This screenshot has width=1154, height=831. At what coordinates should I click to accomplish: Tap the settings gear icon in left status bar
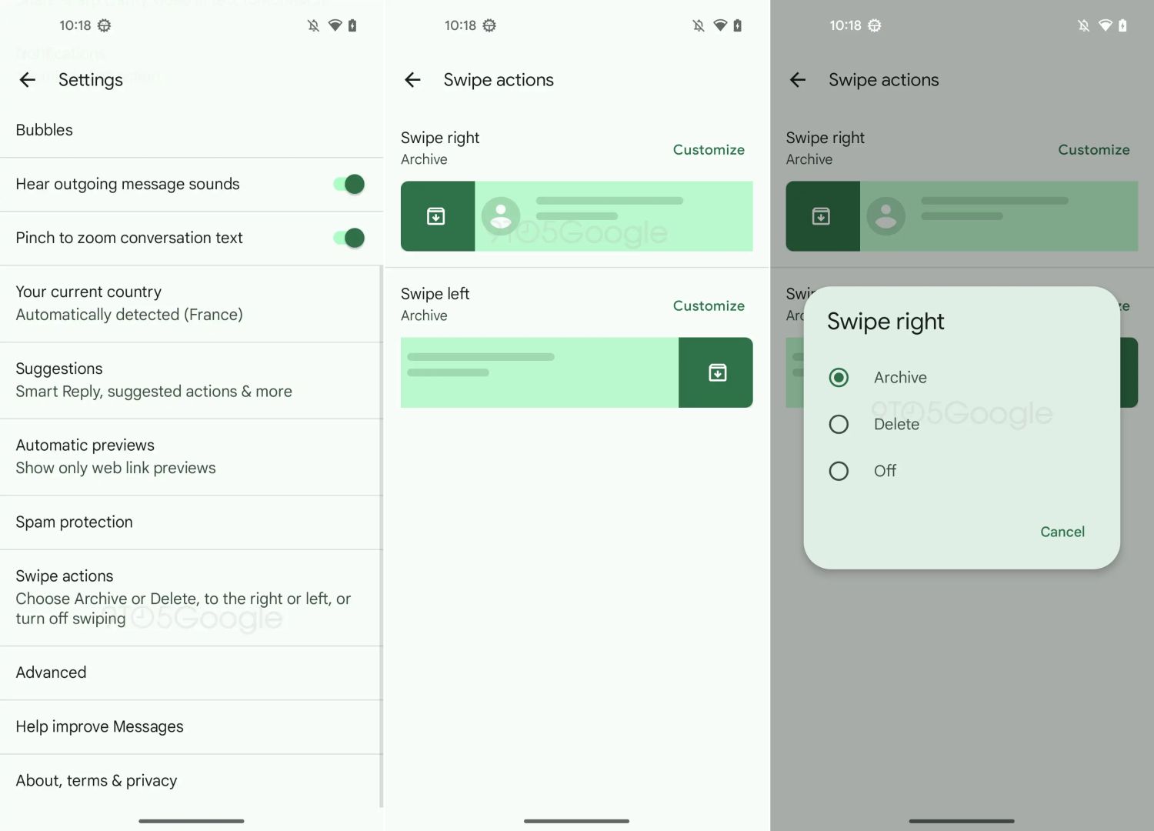click(x=105, y=25)
